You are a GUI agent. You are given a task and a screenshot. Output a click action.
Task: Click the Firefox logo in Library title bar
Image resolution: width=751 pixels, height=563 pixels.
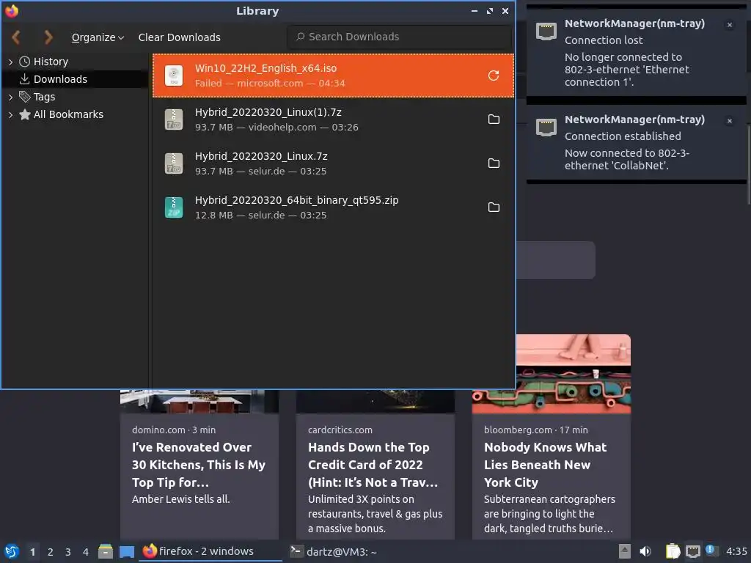(12, 10)
